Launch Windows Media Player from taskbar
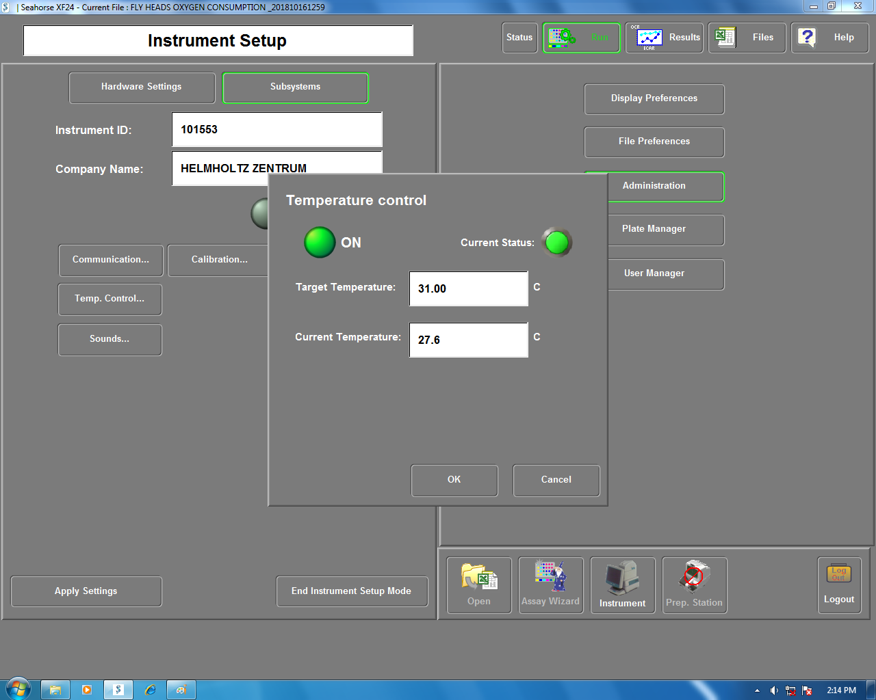The width and height of the screenshot is (876, 700). [x=87, y=690]
